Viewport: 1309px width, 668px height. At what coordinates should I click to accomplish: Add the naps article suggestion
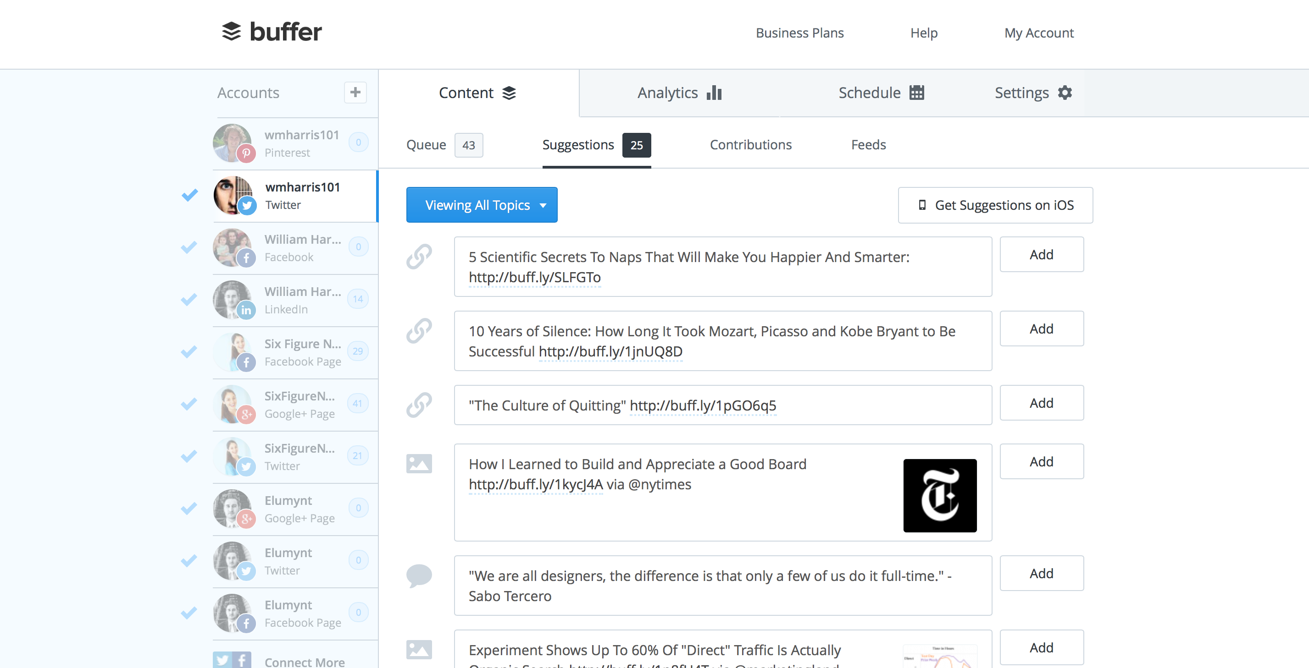tap(1041, 254)
